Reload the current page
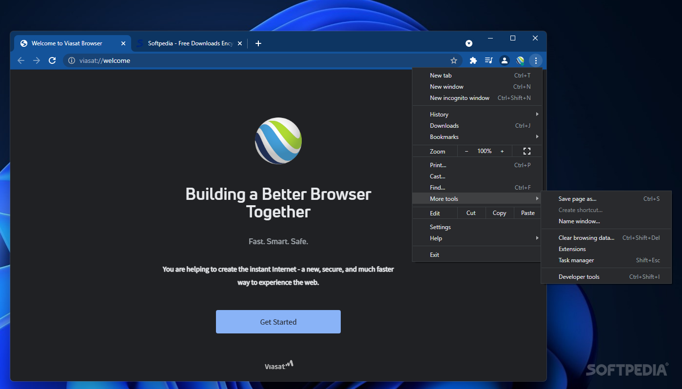 52,60
